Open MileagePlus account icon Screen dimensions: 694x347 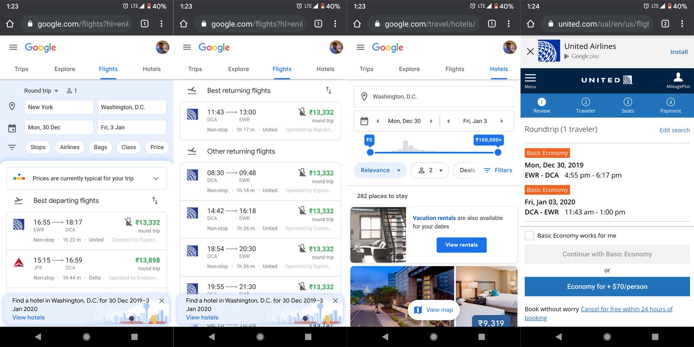pos(678,81)
